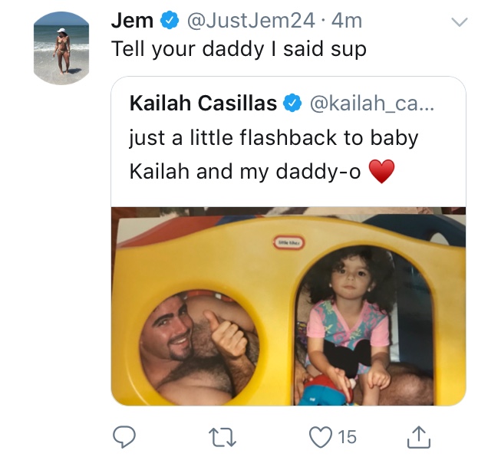Like the tweet with heart icon

click(321, 437)
